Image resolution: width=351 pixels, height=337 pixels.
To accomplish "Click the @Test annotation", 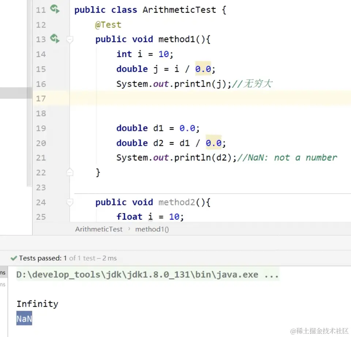I will (108, 24).
